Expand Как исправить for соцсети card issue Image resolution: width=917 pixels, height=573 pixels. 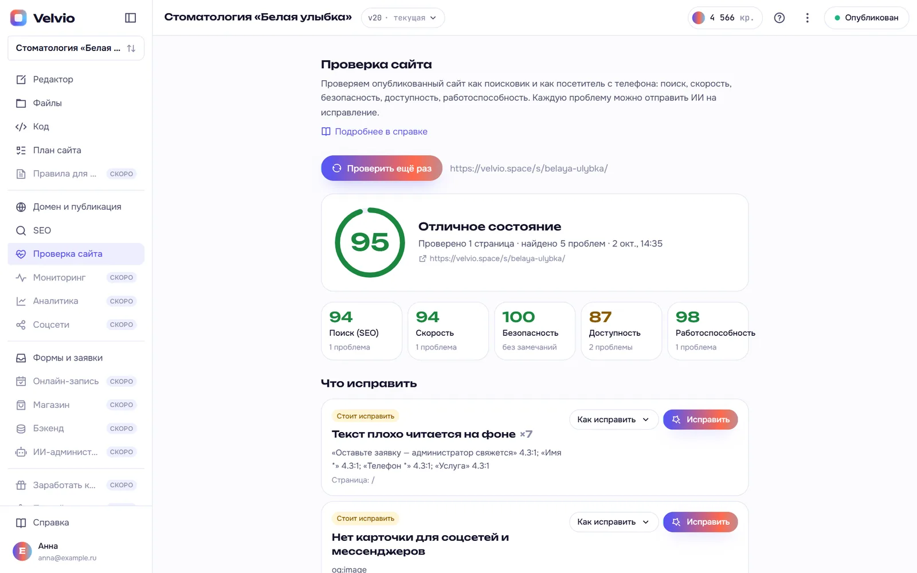(x=613, y=522)
